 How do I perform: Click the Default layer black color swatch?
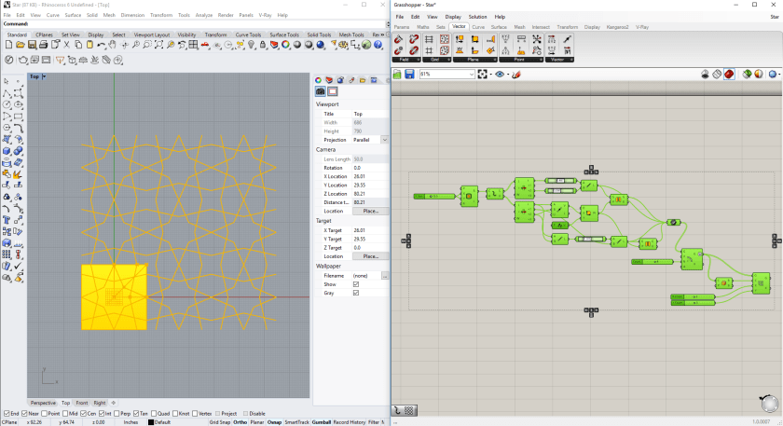(x=152, y=422)
